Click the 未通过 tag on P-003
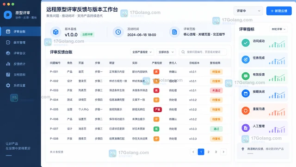Image resolution: width=296 pixels, height=167 pixels. coord(216,90)
